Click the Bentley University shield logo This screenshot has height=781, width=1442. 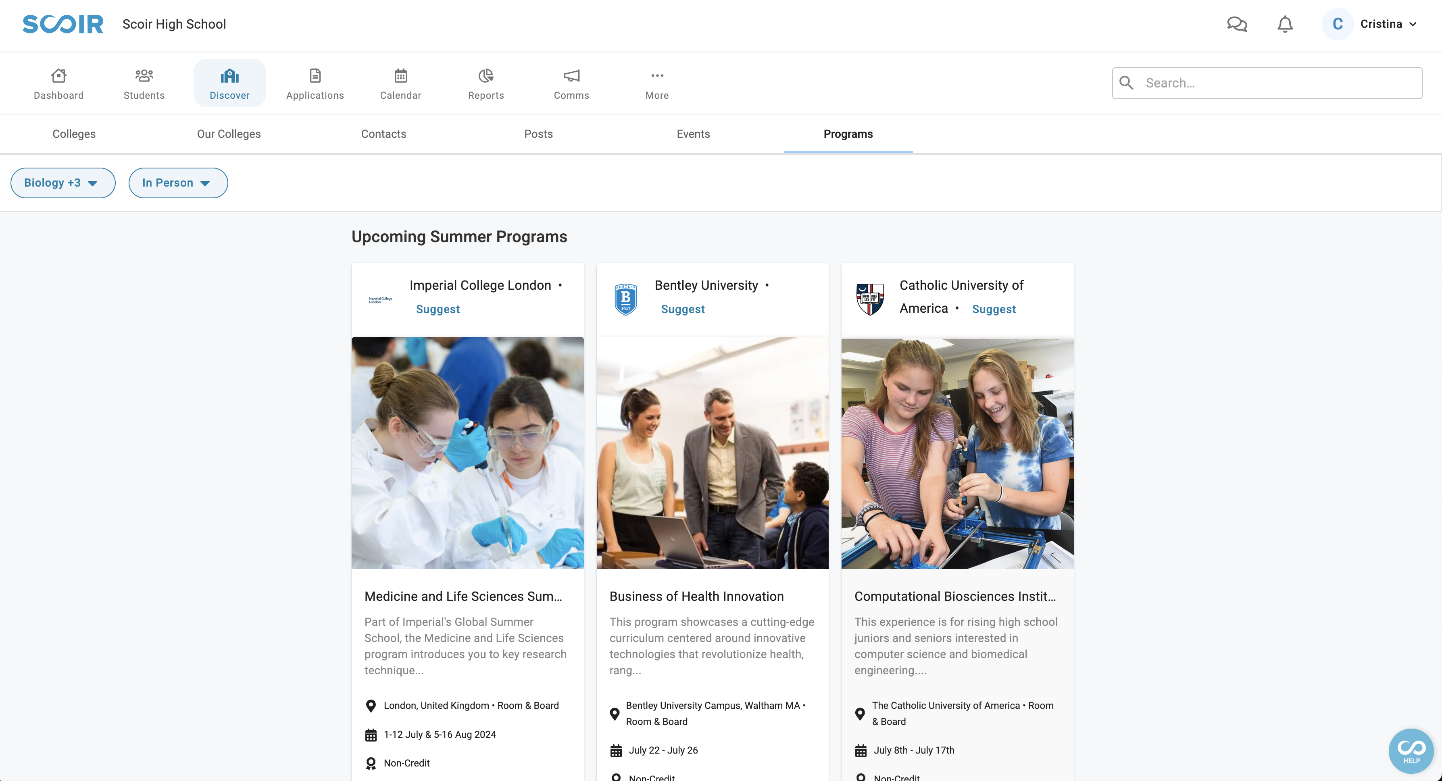(x=626, y=300)
